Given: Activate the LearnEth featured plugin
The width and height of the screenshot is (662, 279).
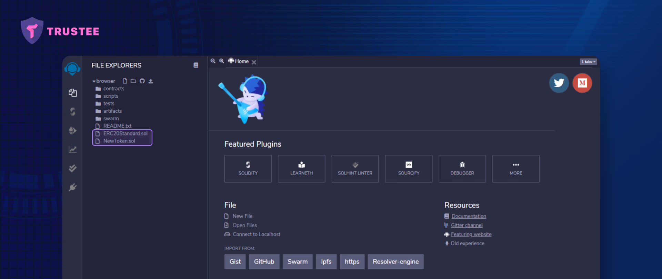Looking at the screenshot, I should [301, 169].
